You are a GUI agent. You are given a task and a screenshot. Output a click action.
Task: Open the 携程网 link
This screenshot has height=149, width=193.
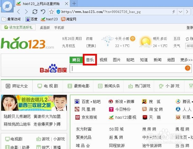click(182, 129)
